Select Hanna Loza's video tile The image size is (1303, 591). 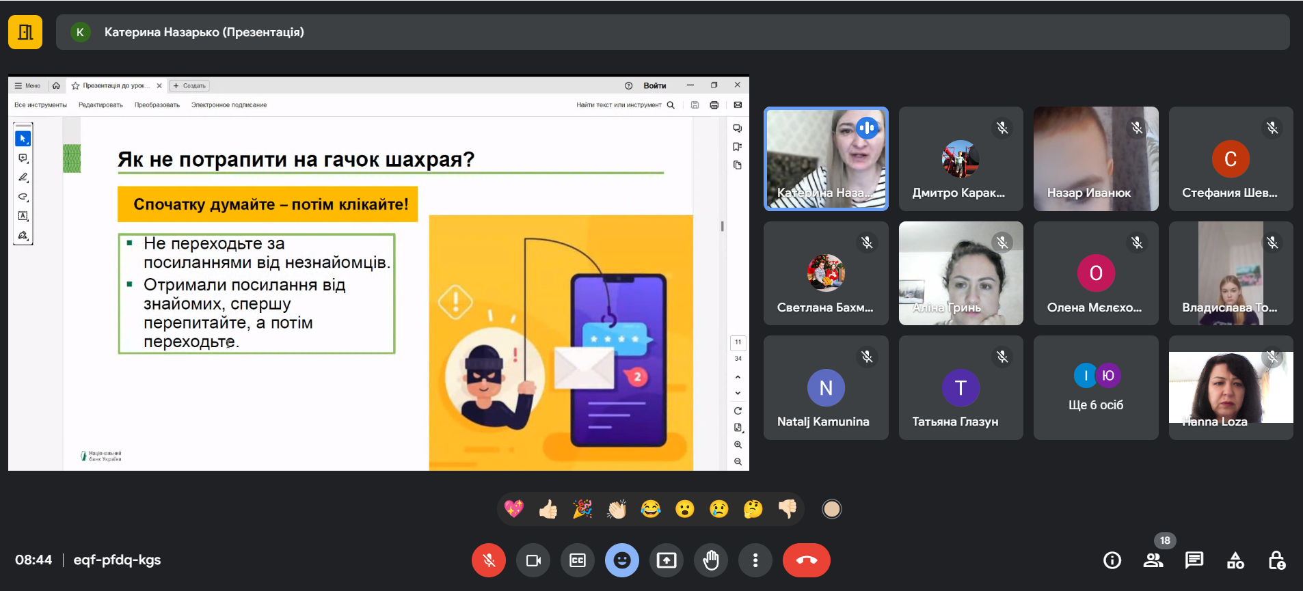[1231, 388]
